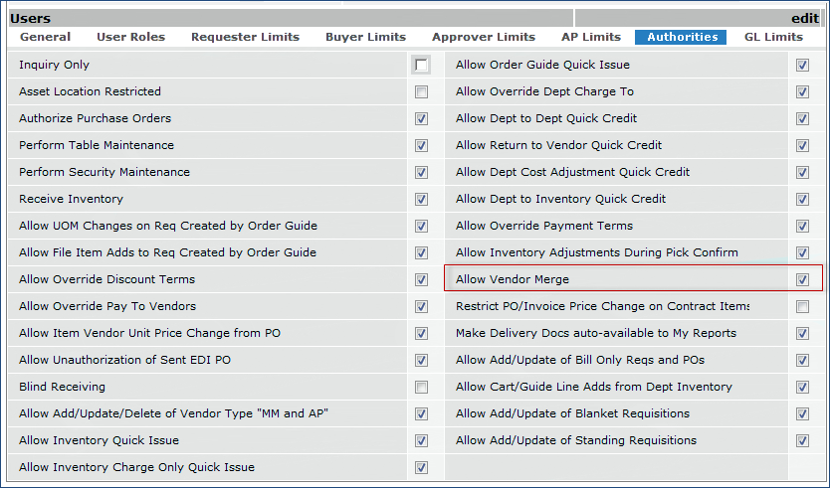Viewport: 830px width, 488px height.
Task: Uncheck the Receive Inventory option
Action: pos(422,200)
